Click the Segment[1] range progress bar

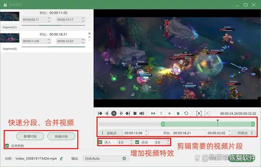point(53,25)
